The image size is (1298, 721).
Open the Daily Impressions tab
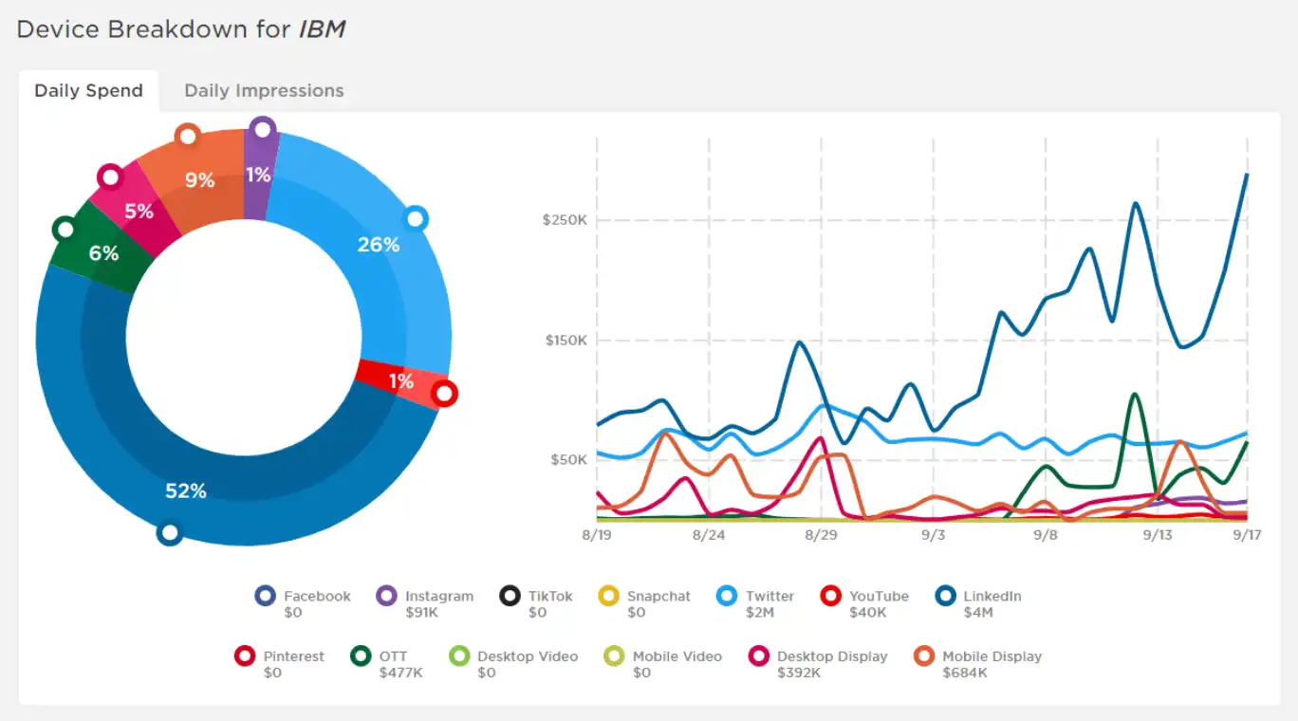[264, 91]
